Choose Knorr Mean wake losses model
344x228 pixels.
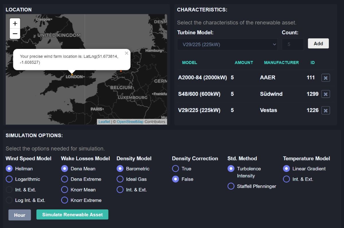(65, 190)
